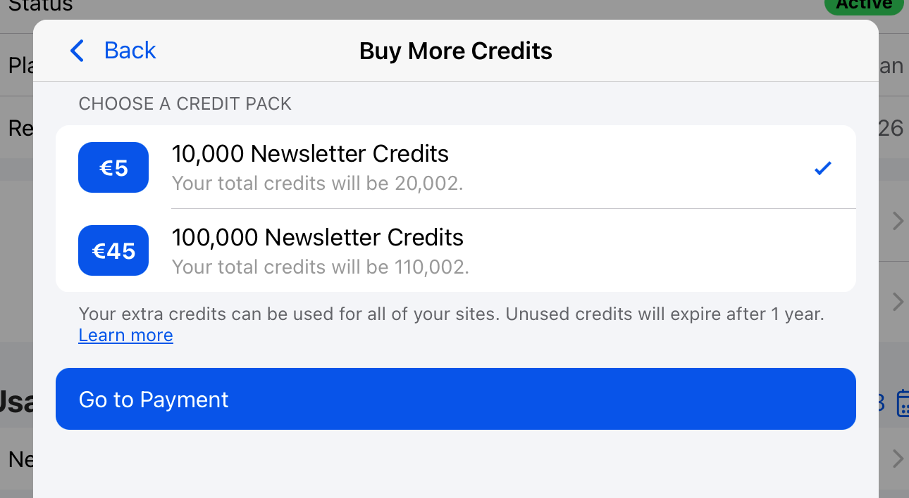Screen dimensions: 909x498
Task: Click the dimmed chevron right of the 100,000 pack
Action: coord(897,222)
